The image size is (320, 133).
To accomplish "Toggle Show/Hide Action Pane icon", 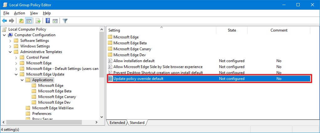I will [x=55, y=21].
